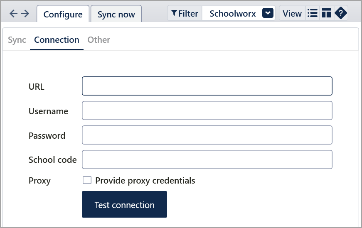The width and height of the screenshot is (362, 228).
Task: Switch to the Sync now tab
Action: pyautogui.click(x=116, y=14)
